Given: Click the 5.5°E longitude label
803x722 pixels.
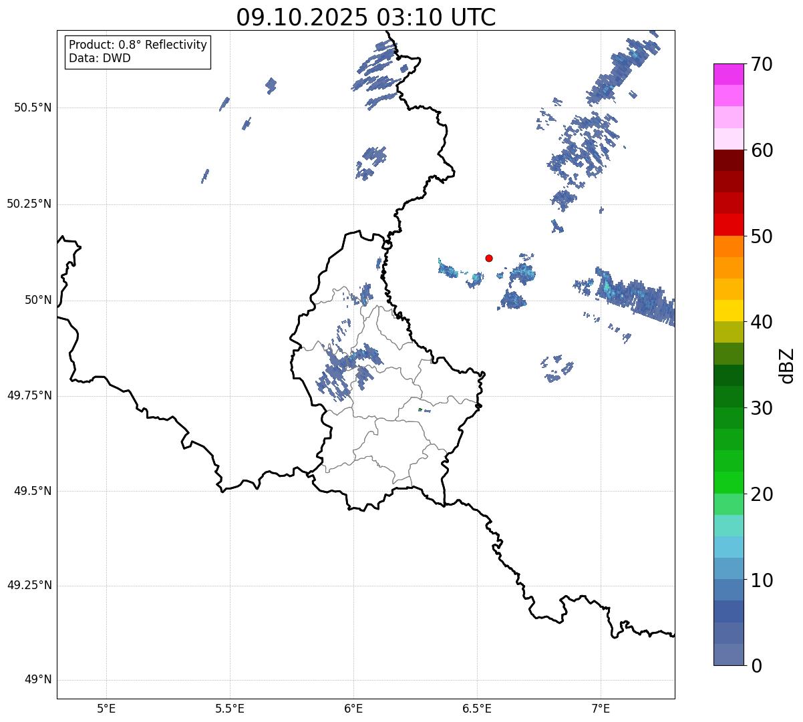Looking at the screenshot, I should 230,708.
